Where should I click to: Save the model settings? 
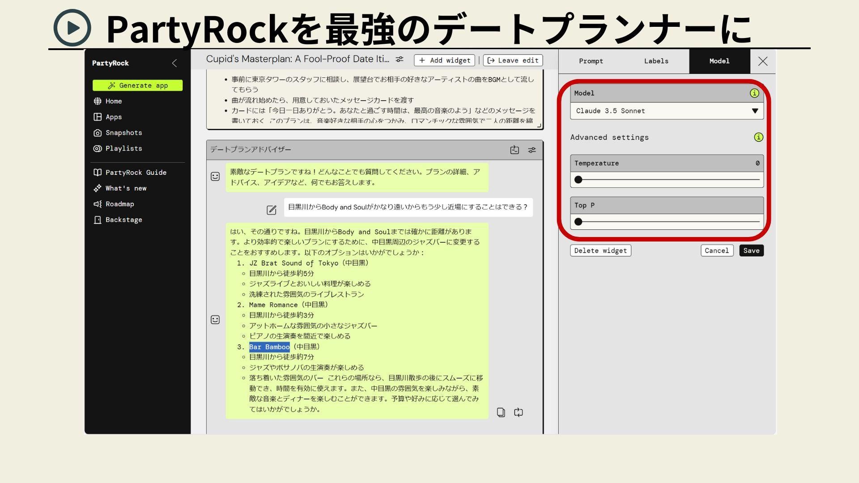751,250
